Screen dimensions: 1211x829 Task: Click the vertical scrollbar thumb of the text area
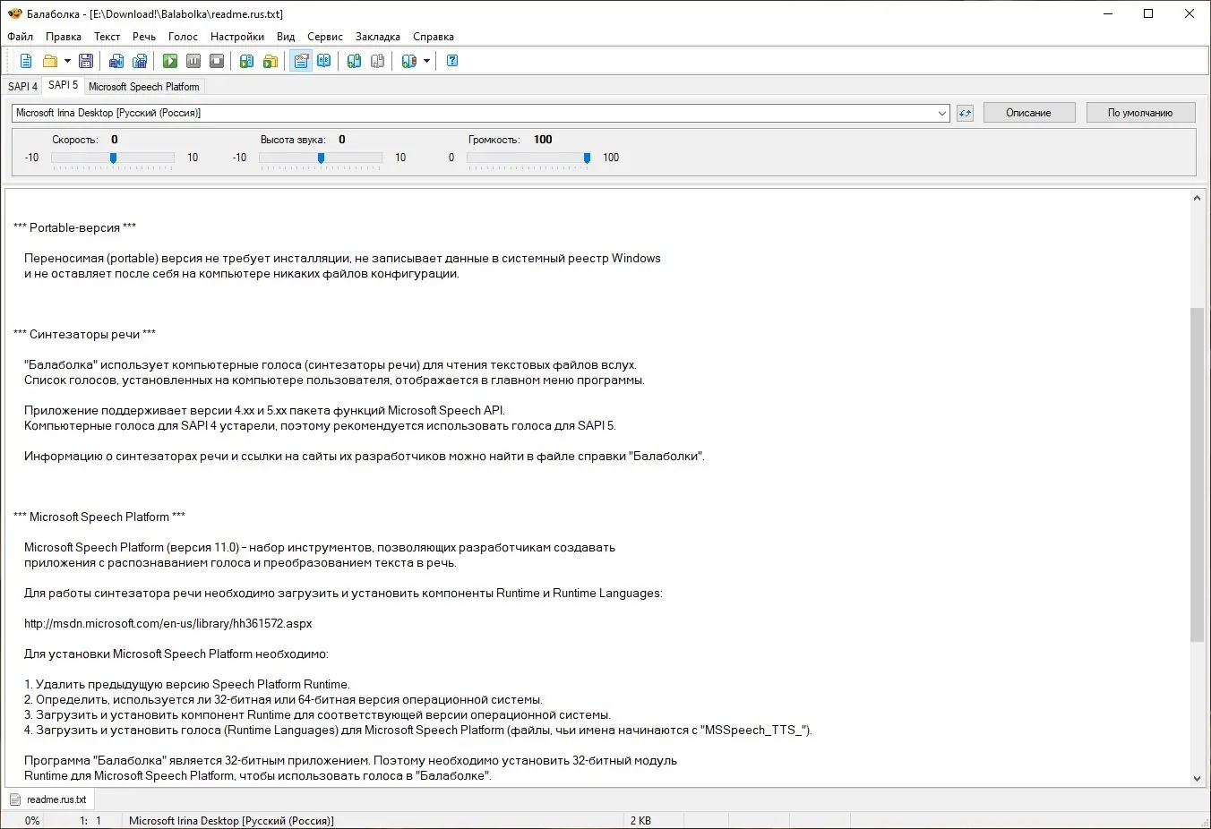1197,474
